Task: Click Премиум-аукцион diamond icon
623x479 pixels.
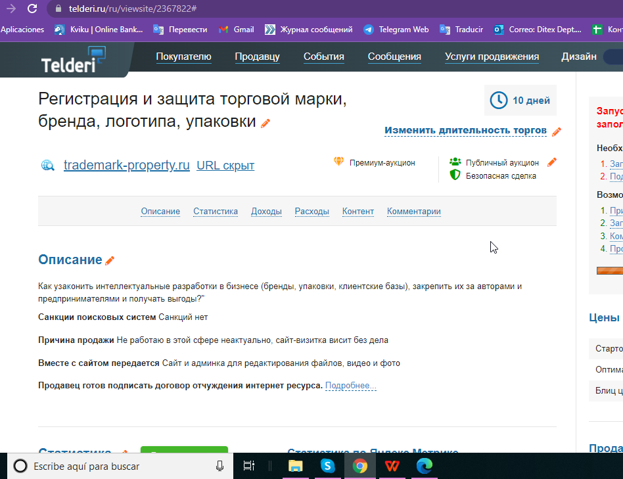Action: click(338, 161)
